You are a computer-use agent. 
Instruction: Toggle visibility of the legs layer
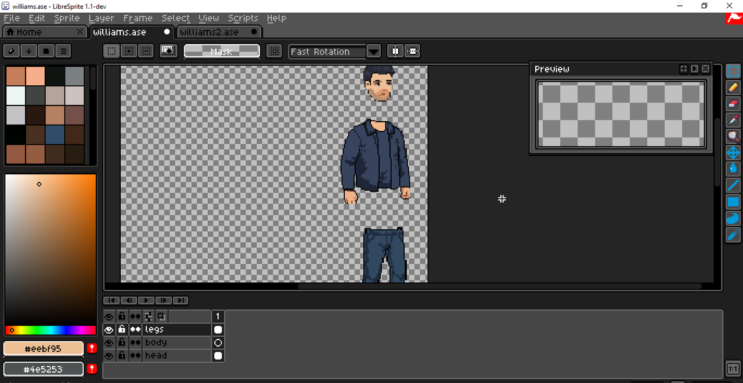click(x=109, y=330)
